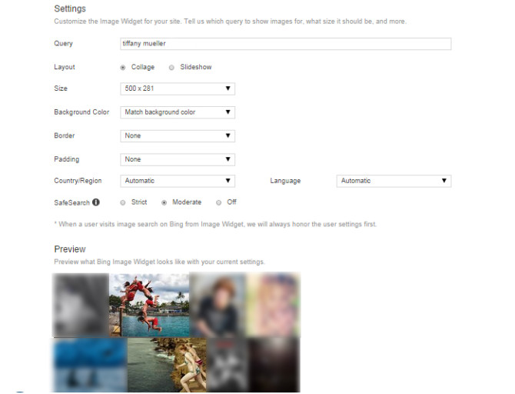Click the Background Color label
Image resolution: width=515 pixels, height=394 pixels.
[81, 112]
